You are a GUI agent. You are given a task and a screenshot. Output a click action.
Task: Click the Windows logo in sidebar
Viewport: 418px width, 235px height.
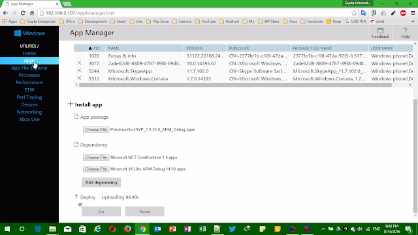18,33
